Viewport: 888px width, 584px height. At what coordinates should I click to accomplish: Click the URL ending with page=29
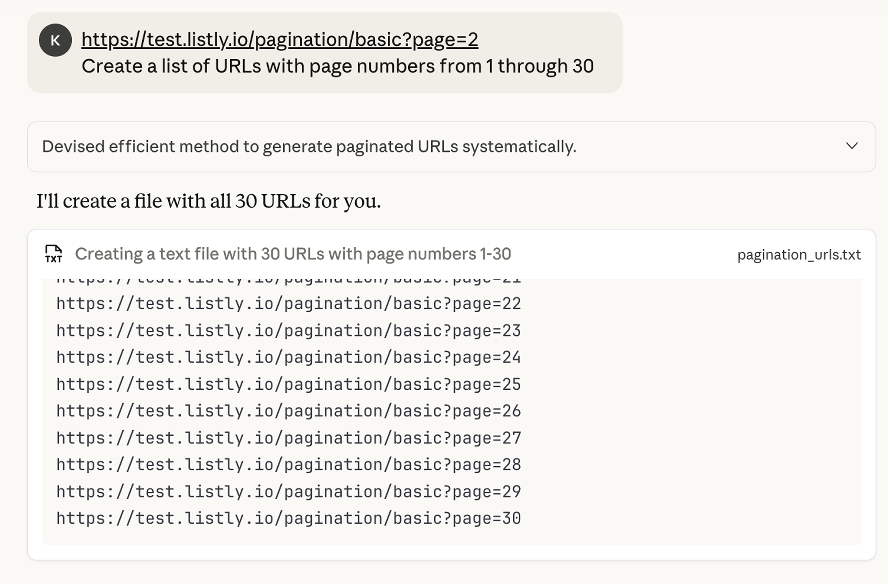click(288, 492)
